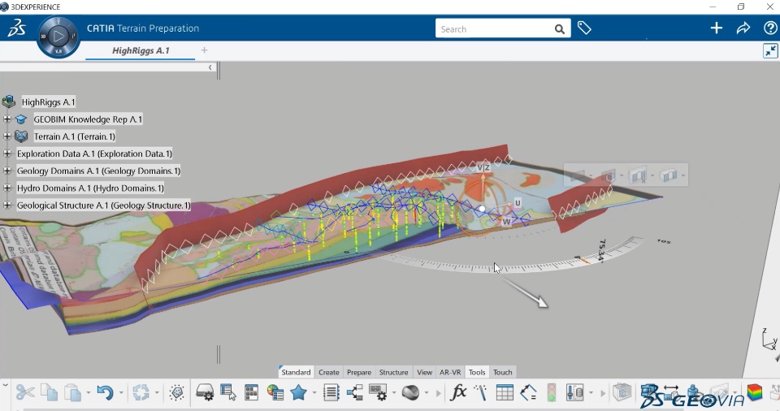Click the Cut scissors icon

pyautogui.click(x=25, y=392)
